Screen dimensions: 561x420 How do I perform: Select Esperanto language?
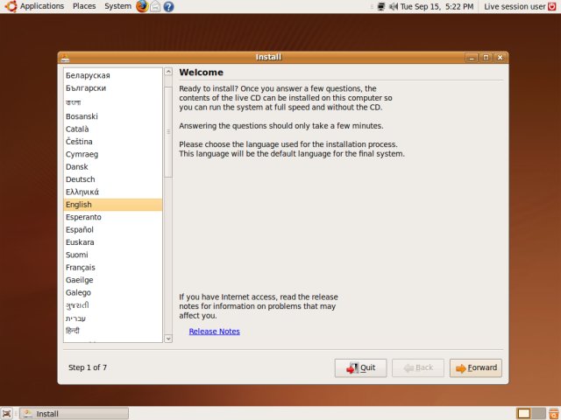pyautogui.click(x=113, y=217)
